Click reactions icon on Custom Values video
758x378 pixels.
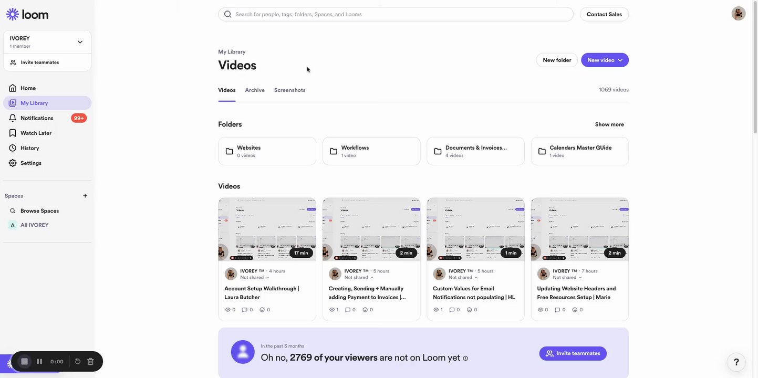pyautogui.click(x=469, y=310)
